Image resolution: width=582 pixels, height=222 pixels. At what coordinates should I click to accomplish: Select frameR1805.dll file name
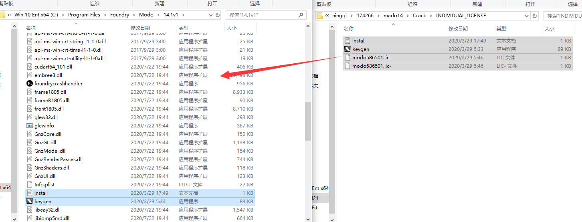coord(52,100)
